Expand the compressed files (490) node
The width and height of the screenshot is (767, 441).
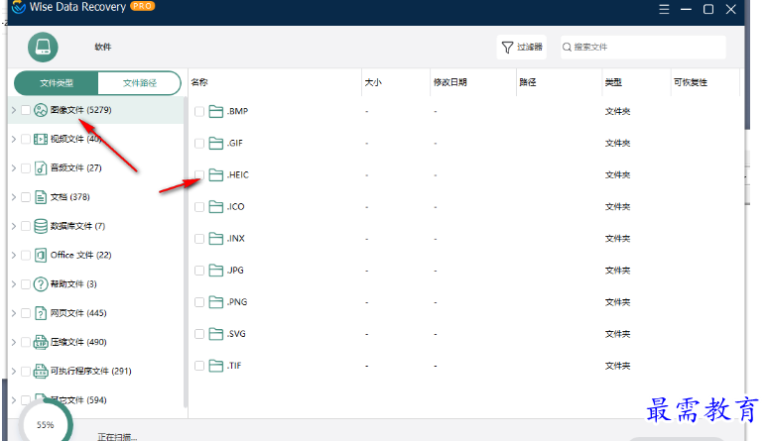[x=14, y=342]
